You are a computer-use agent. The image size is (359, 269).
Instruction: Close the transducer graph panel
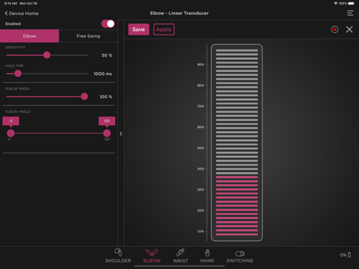349,29
